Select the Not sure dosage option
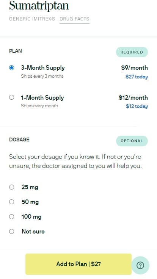This screenshot has height=279, width=157. pyautogui.click(x=12, y=231)
